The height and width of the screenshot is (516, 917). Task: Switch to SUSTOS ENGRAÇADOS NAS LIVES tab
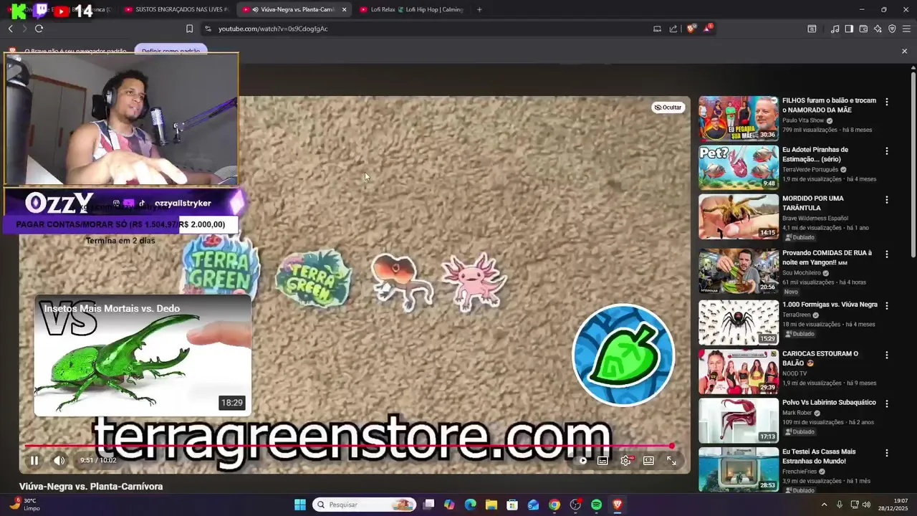tap(176, 9)
